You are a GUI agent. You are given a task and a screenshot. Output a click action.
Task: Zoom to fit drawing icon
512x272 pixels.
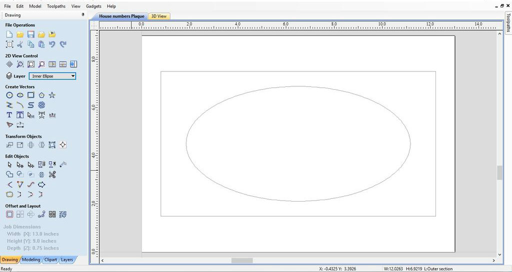[x=30, y=64]
